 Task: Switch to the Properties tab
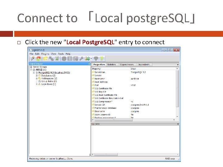coord(99,64)
